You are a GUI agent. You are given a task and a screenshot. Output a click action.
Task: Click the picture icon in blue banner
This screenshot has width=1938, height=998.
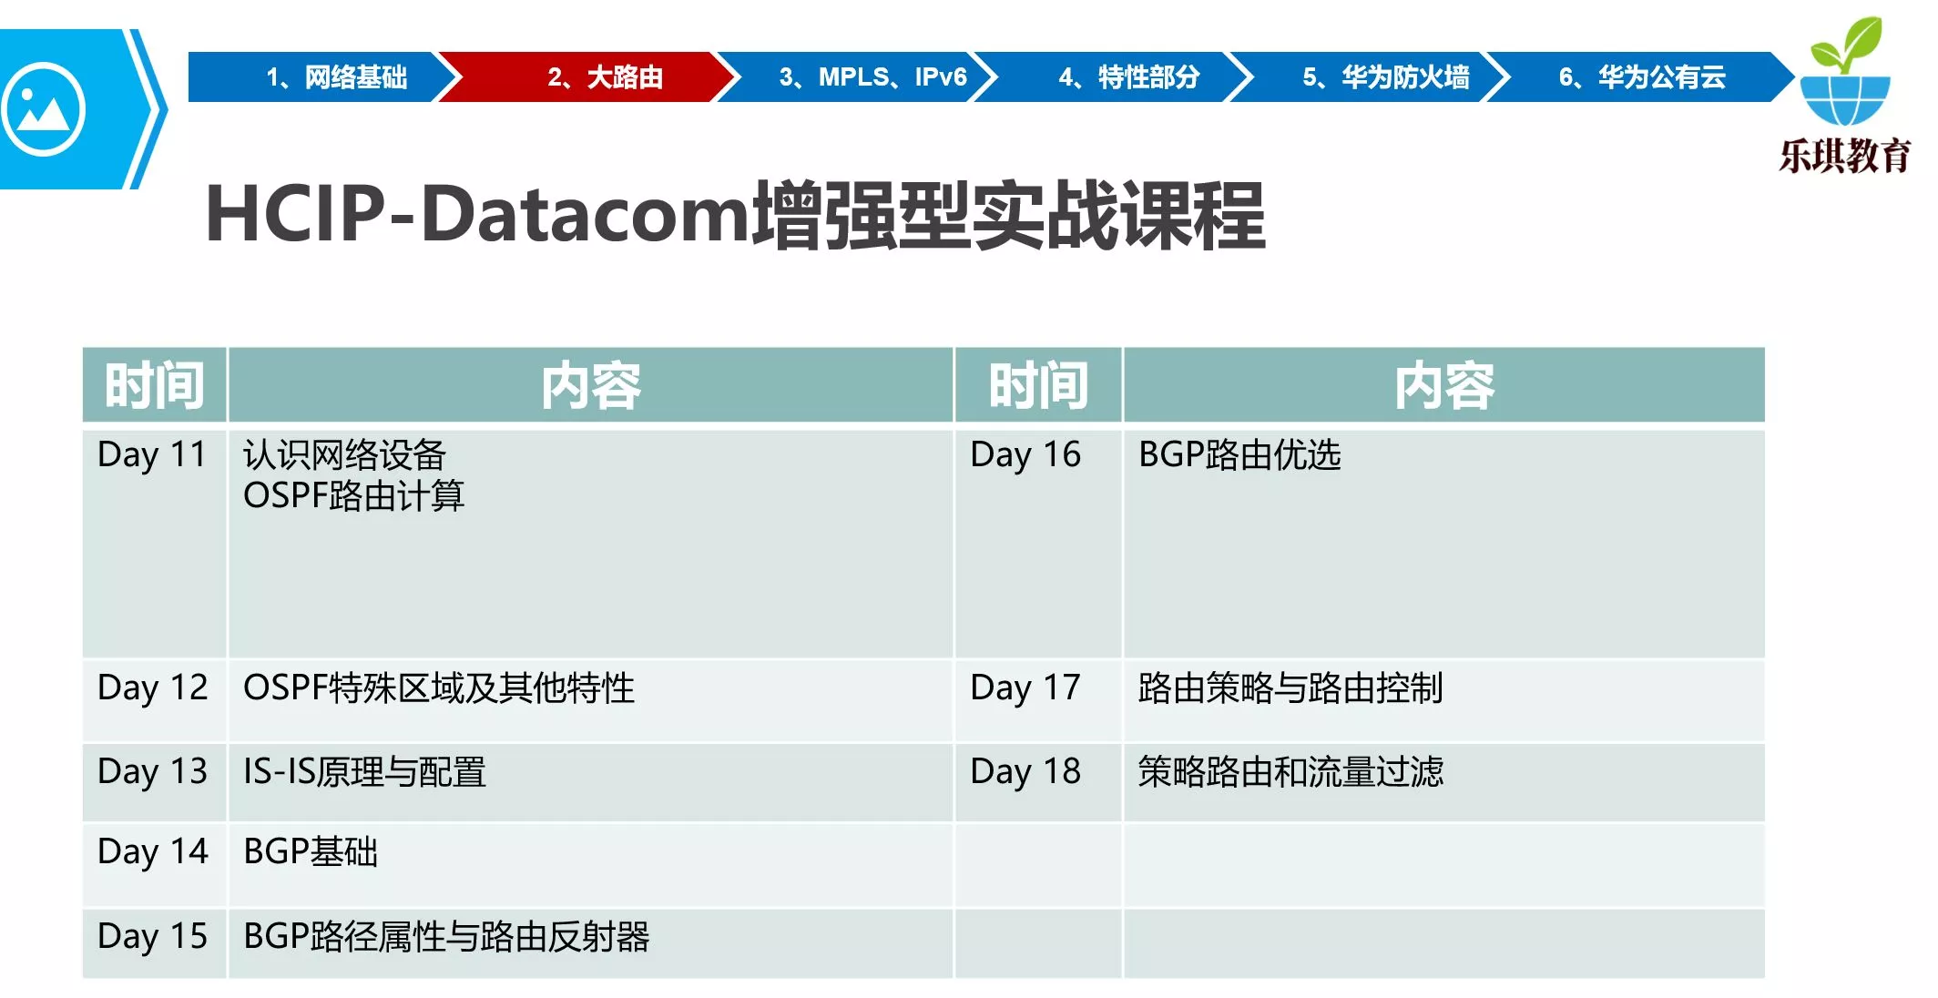click(43, 109)
